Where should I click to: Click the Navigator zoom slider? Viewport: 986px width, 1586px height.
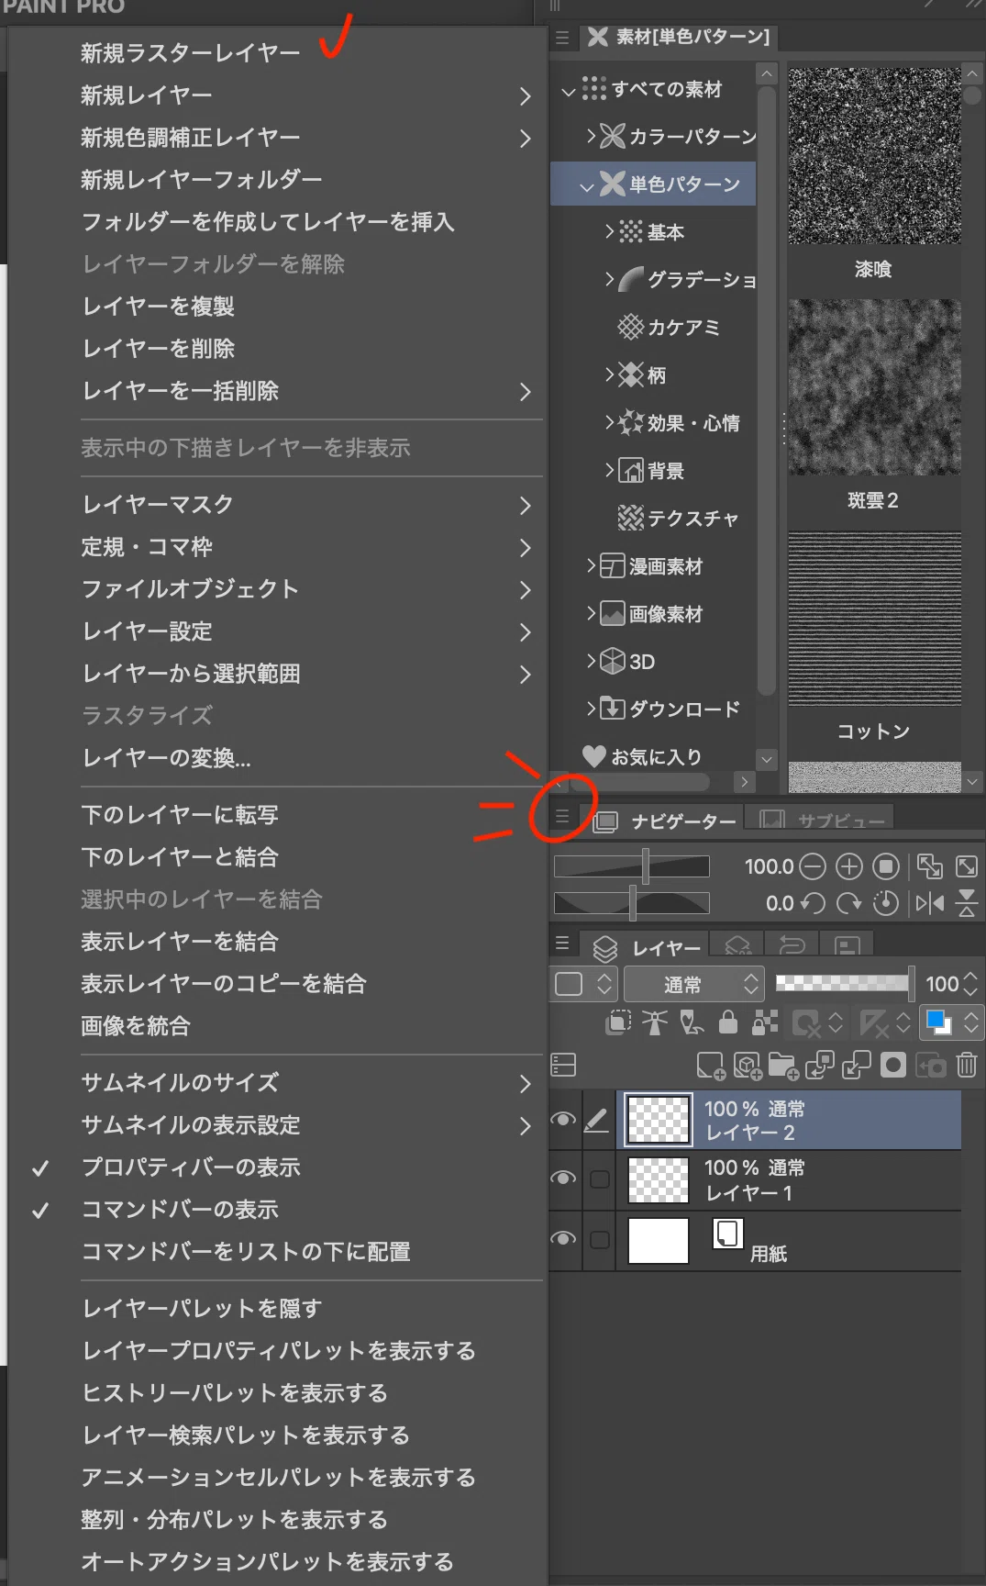point(632,866)
